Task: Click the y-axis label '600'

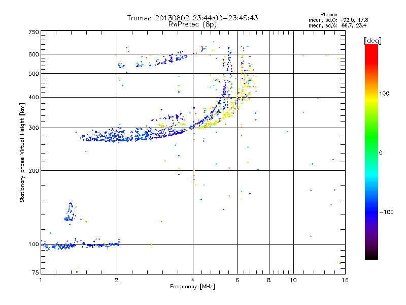Action: (x=33, y=54)
